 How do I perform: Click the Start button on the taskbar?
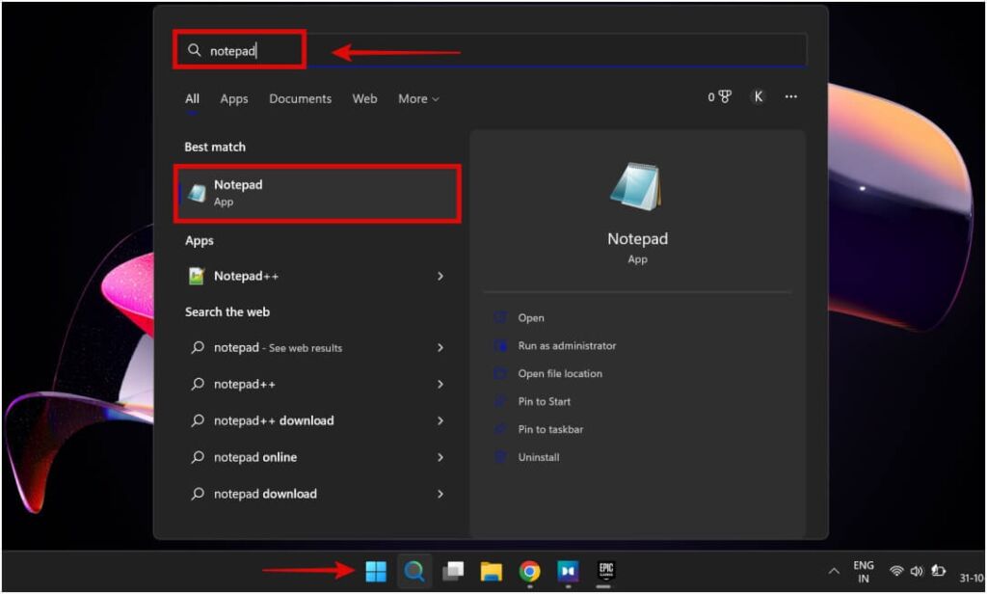coord(376,571)
